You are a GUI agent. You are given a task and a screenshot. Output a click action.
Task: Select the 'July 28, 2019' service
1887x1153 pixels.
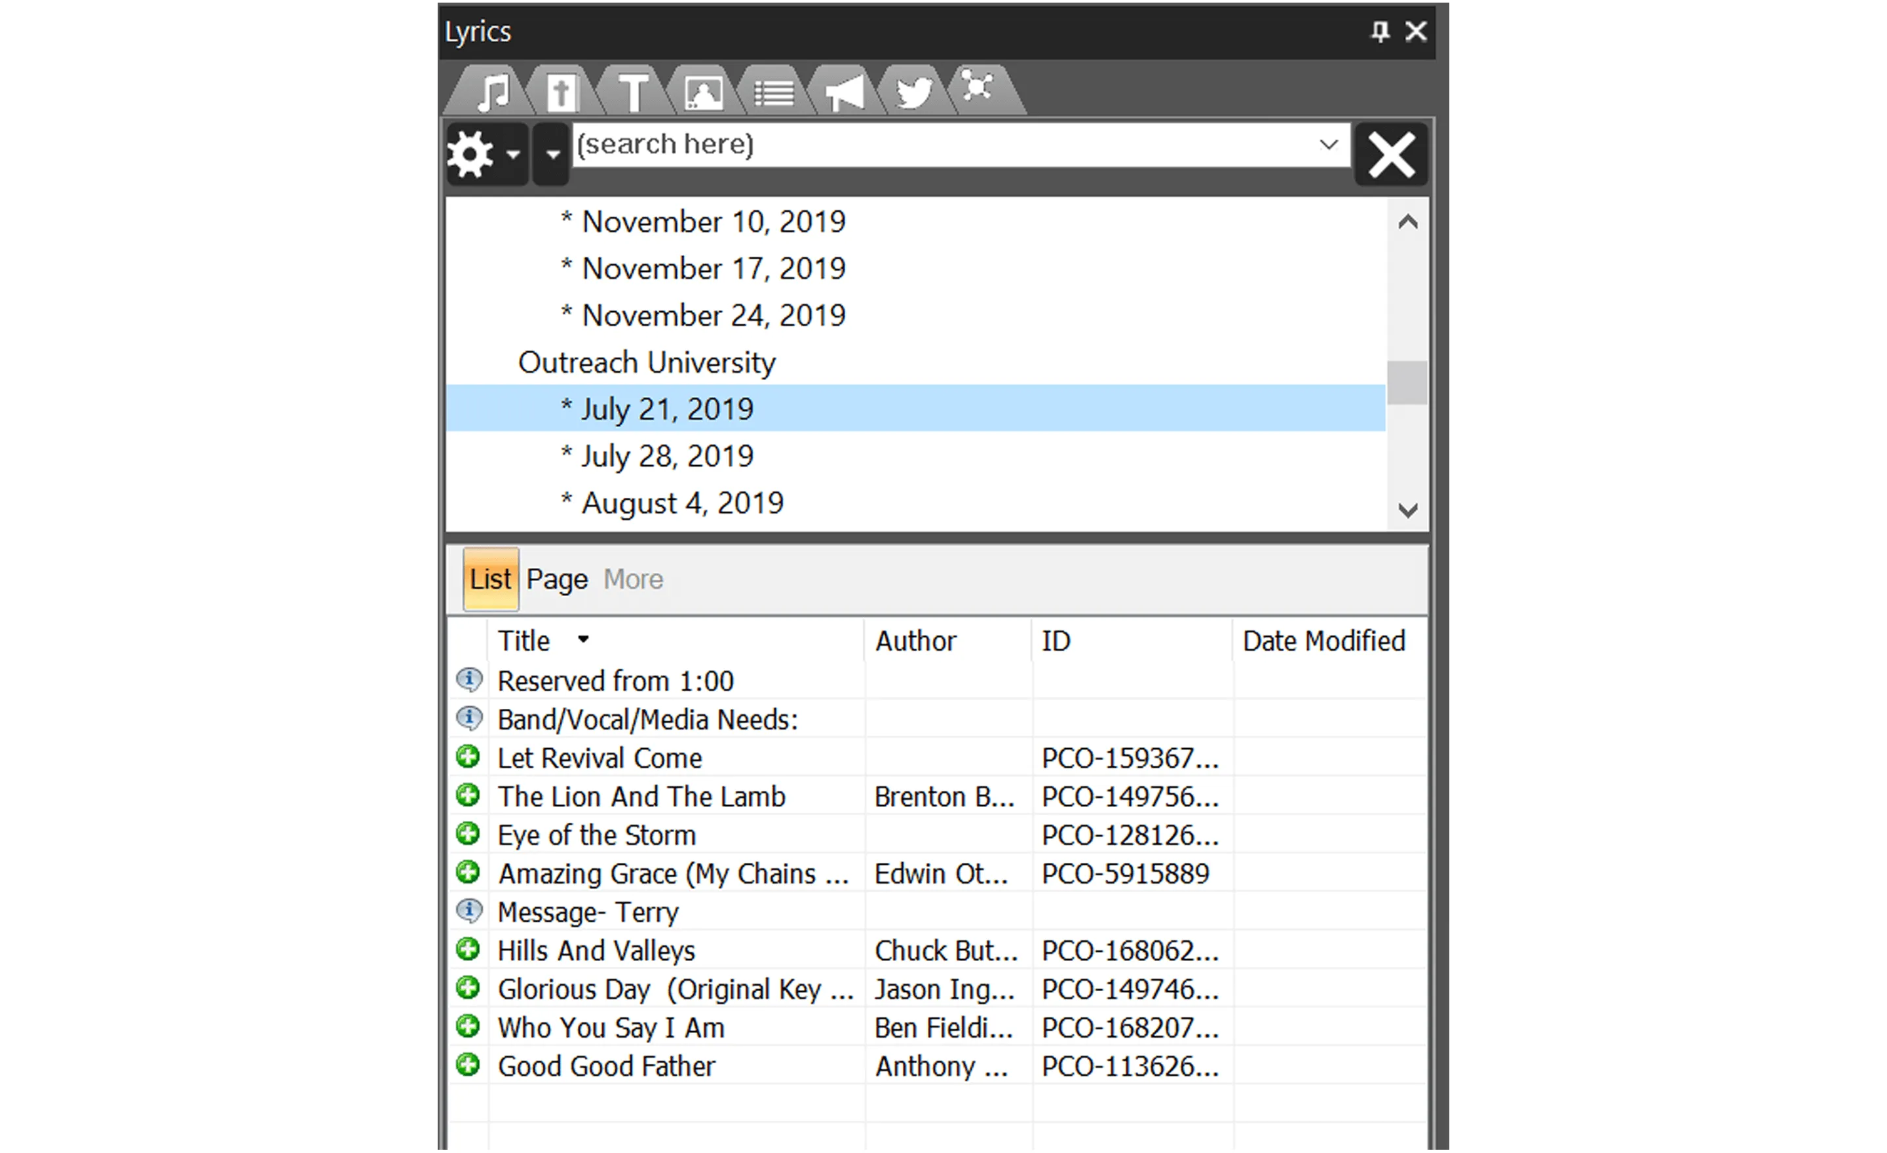(x=666, y=455)
